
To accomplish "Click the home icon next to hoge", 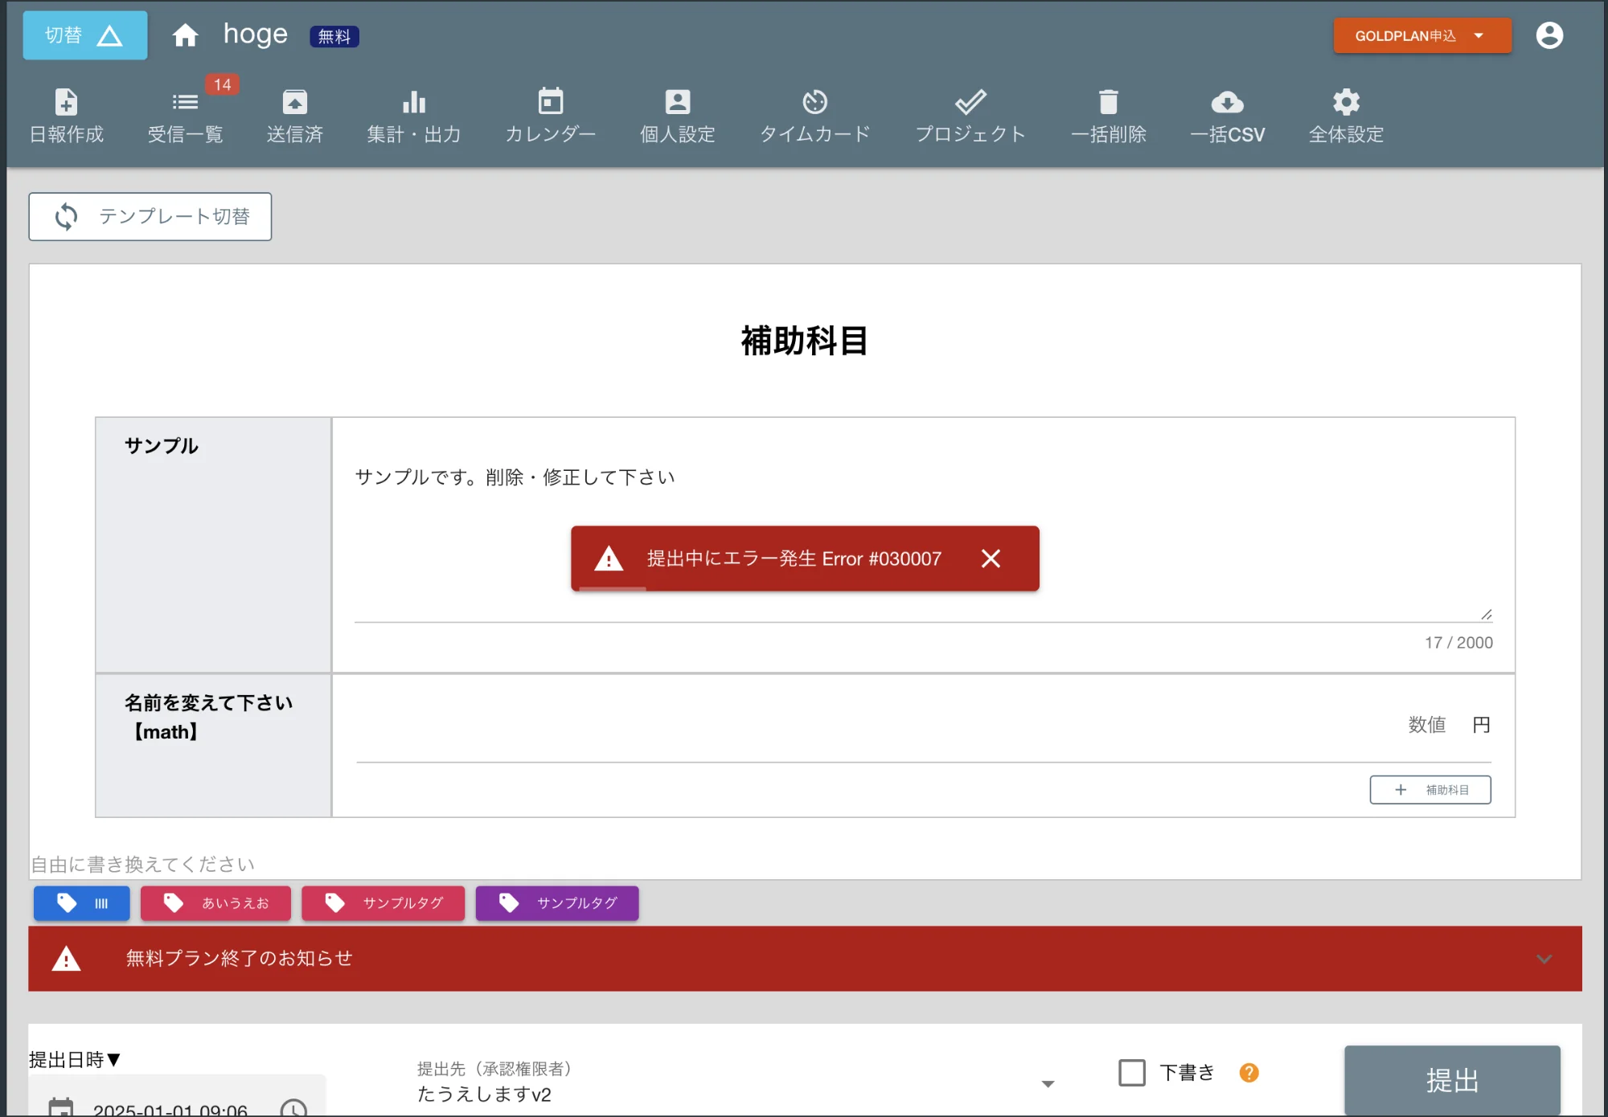I will point(185,35).
